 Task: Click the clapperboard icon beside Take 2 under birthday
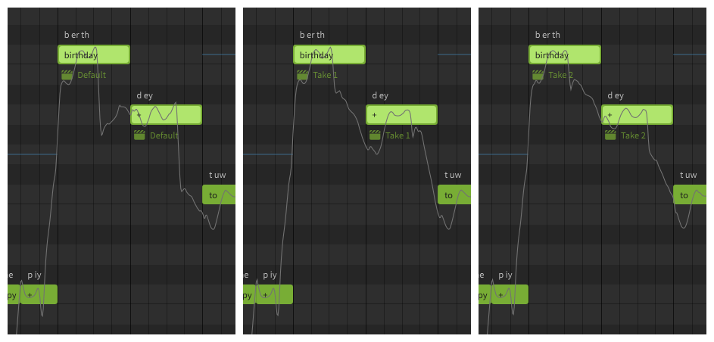pyautogui.click(x=538, y=75)
